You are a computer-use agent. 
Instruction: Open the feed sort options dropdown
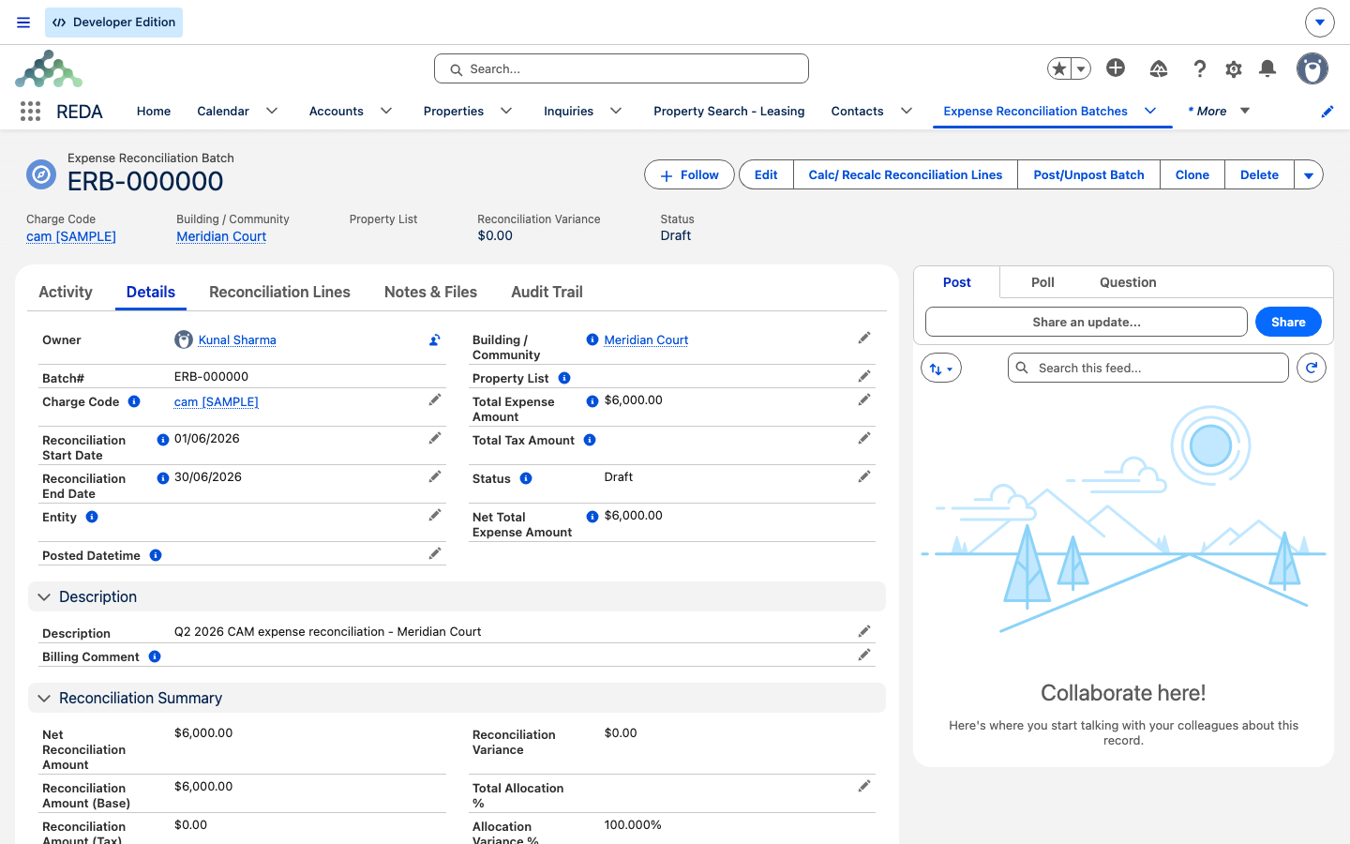[941, 369]
